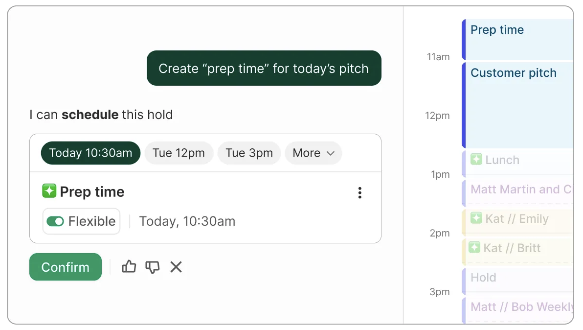The height and width of the screenshot is (330, 583).
Task: Click the Today, 10:30am date text
Action: coord(187,221)
